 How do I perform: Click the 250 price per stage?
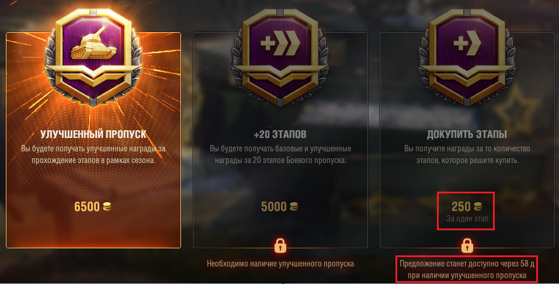[x=461, y=207]
